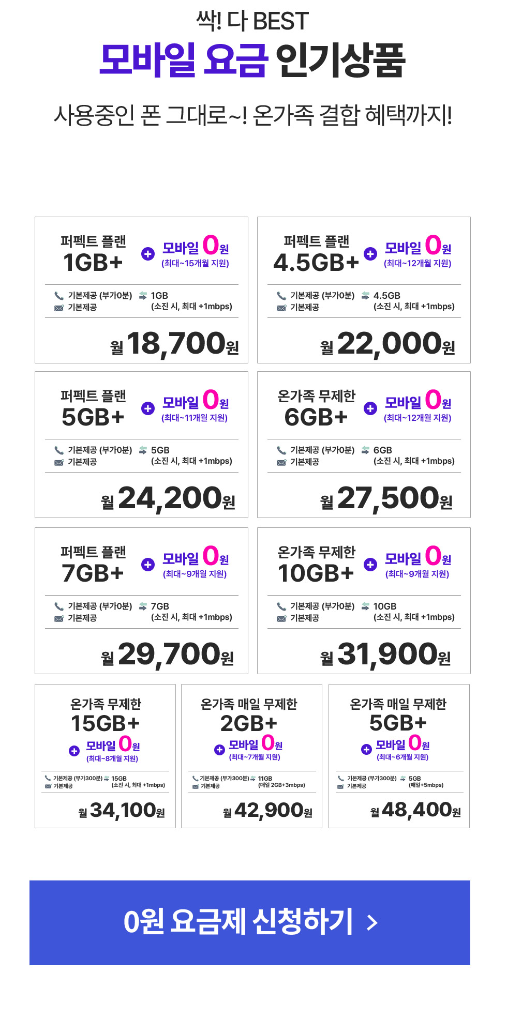The height and width of the screenshot is (1034, 507).
Task: Click the arrow chevron on 0원 요금제 신청하기
Action: point(372,922)
